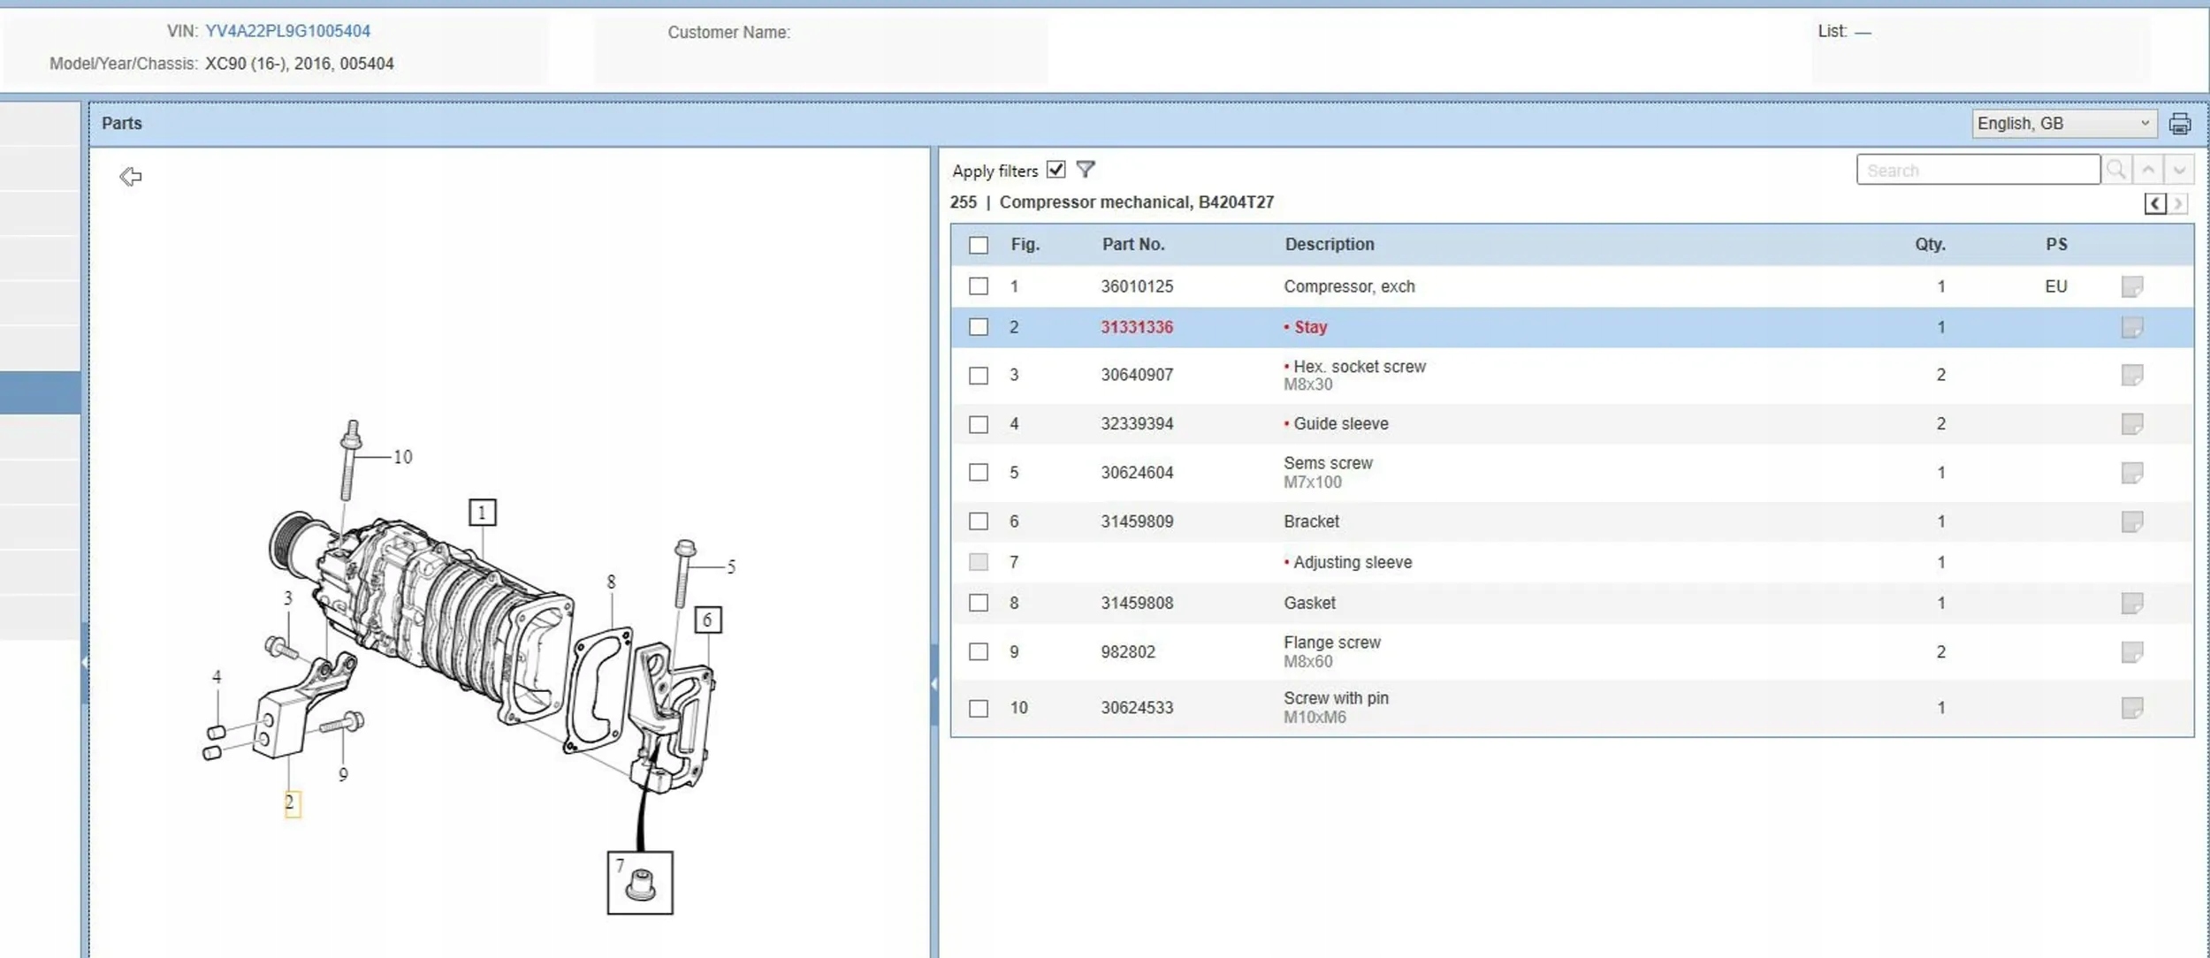This screenshot has width=2210, height=958.
Task: Click the filter funnel icon
Action: [x=1086, y=169]
